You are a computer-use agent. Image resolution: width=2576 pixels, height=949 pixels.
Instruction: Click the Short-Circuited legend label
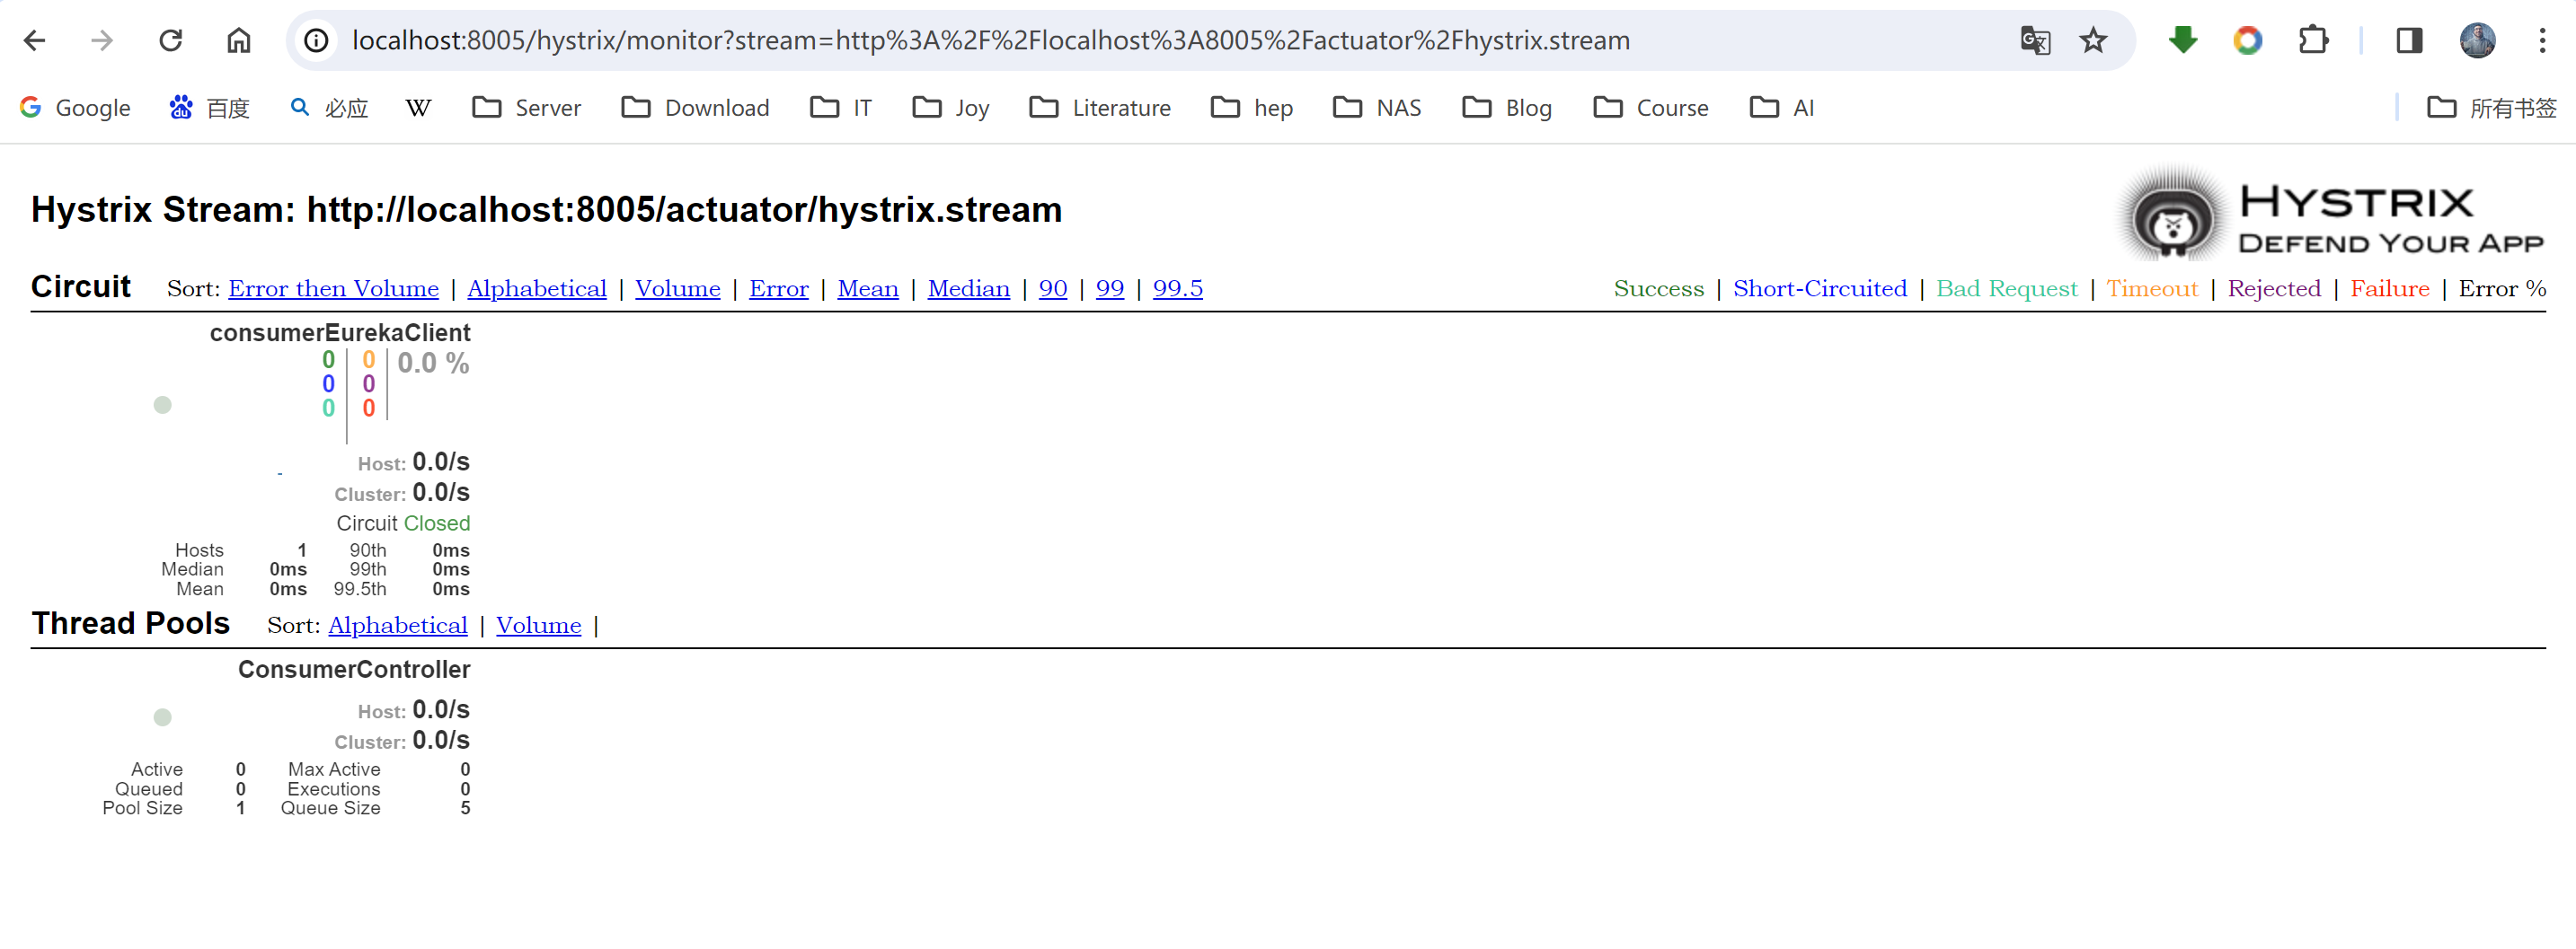pyautogui.click(x=1820, y=289)
